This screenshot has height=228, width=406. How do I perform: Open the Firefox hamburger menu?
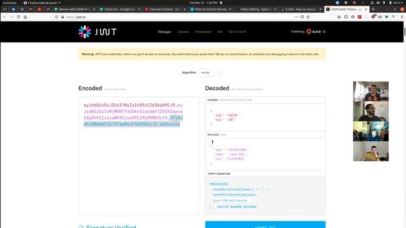pos(402,17)
